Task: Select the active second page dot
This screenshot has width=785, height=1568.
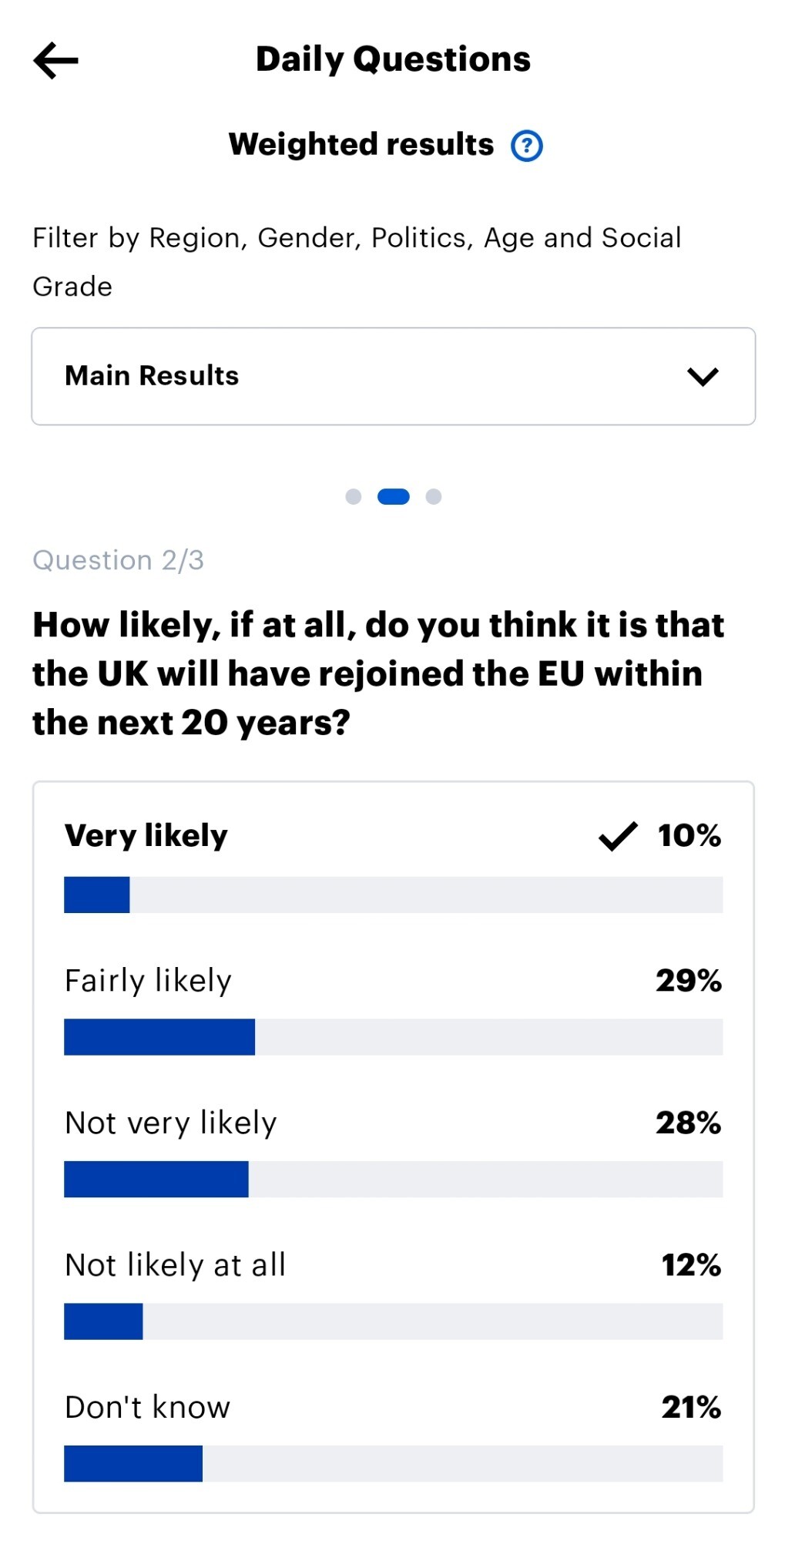Action: pos(393,496)
